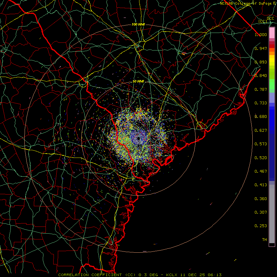The image size is (277, 277).
Task: Click the DCC label above the legend
Action: point(270,18)
